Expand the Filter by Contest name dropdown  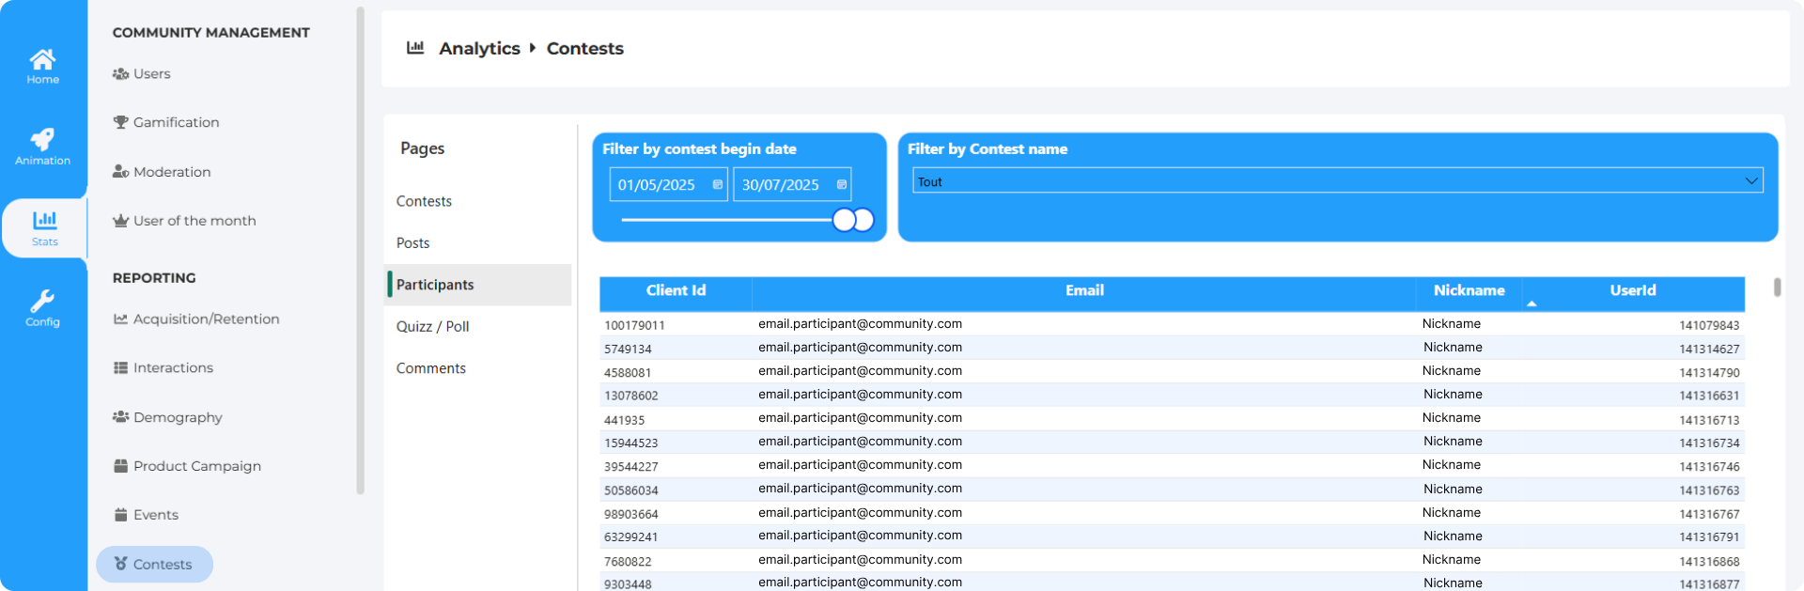pos(1750,180)
